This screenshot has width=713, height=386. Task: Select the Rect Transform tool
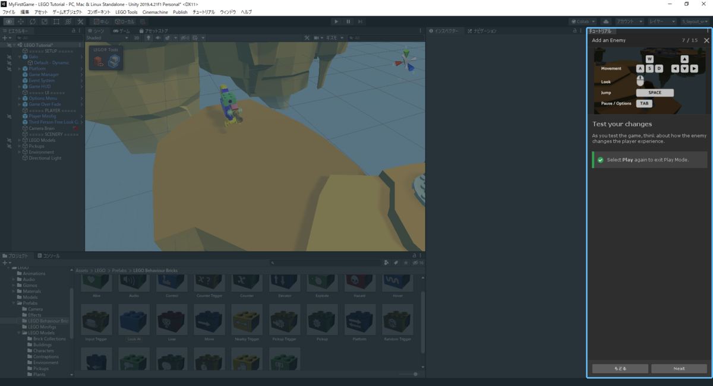[x=56, y=21]
